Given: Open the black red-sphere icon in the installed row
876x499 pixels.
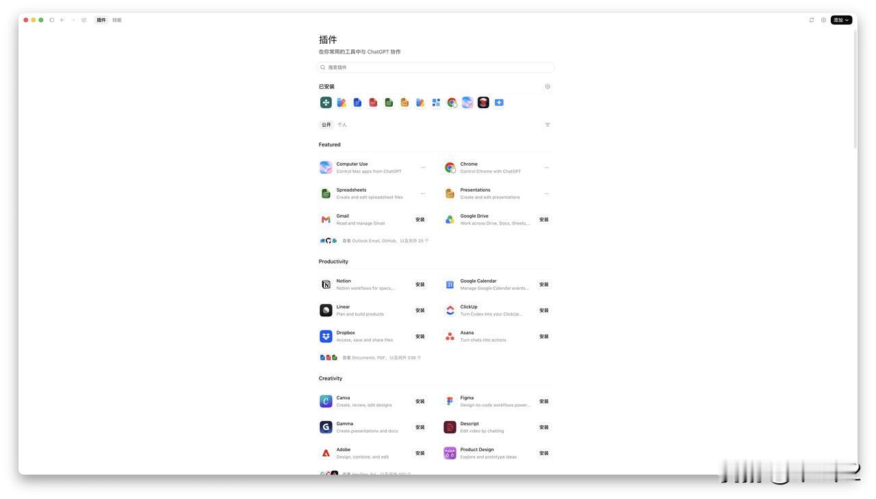Looking at the screenshot, I should pyautogui.click(x=483, y=103).
